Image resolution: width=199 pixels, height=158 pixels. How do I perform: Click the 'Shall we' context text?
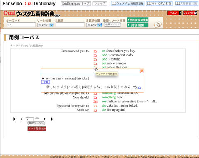click(83, 110)
